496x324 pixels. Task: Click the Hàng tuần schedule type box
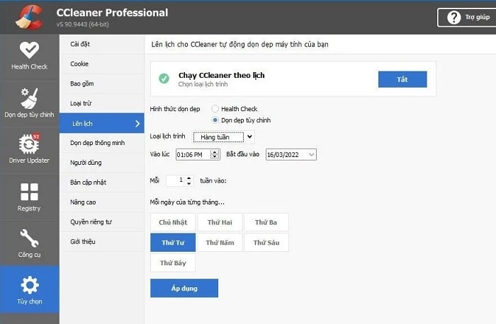[218, 137]
